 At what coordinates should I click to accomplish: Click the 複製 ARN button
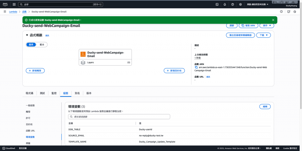(248, 25)
